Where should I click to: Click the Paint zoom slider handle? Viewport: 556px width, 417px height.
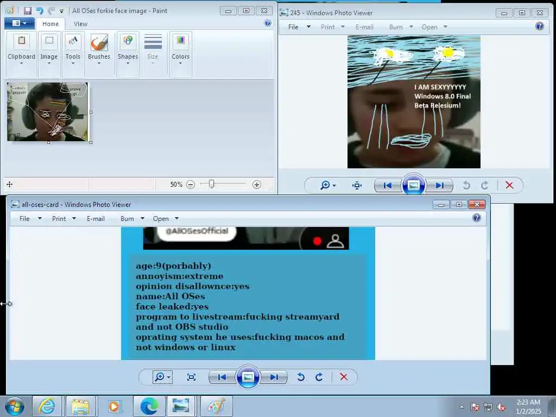(x=211, y=184)
